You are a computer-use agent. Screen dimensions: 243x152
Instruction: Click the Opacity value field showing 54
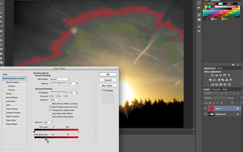tap(72, 84)
